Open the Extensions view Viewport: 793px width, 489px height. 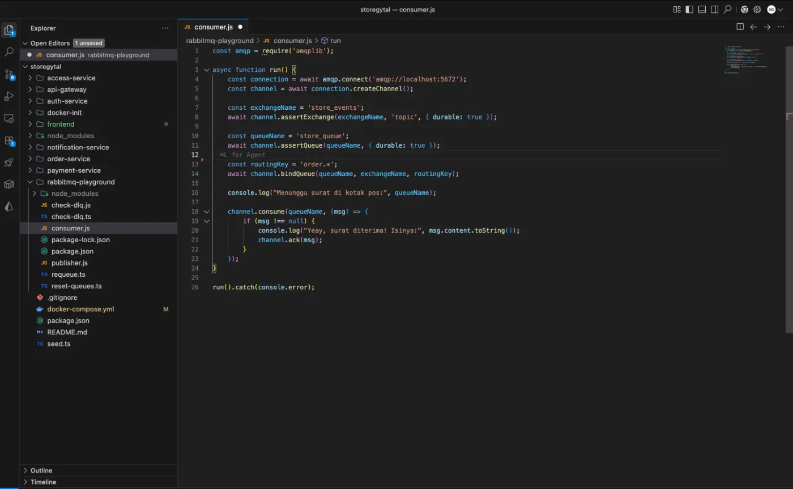[8, 140]
